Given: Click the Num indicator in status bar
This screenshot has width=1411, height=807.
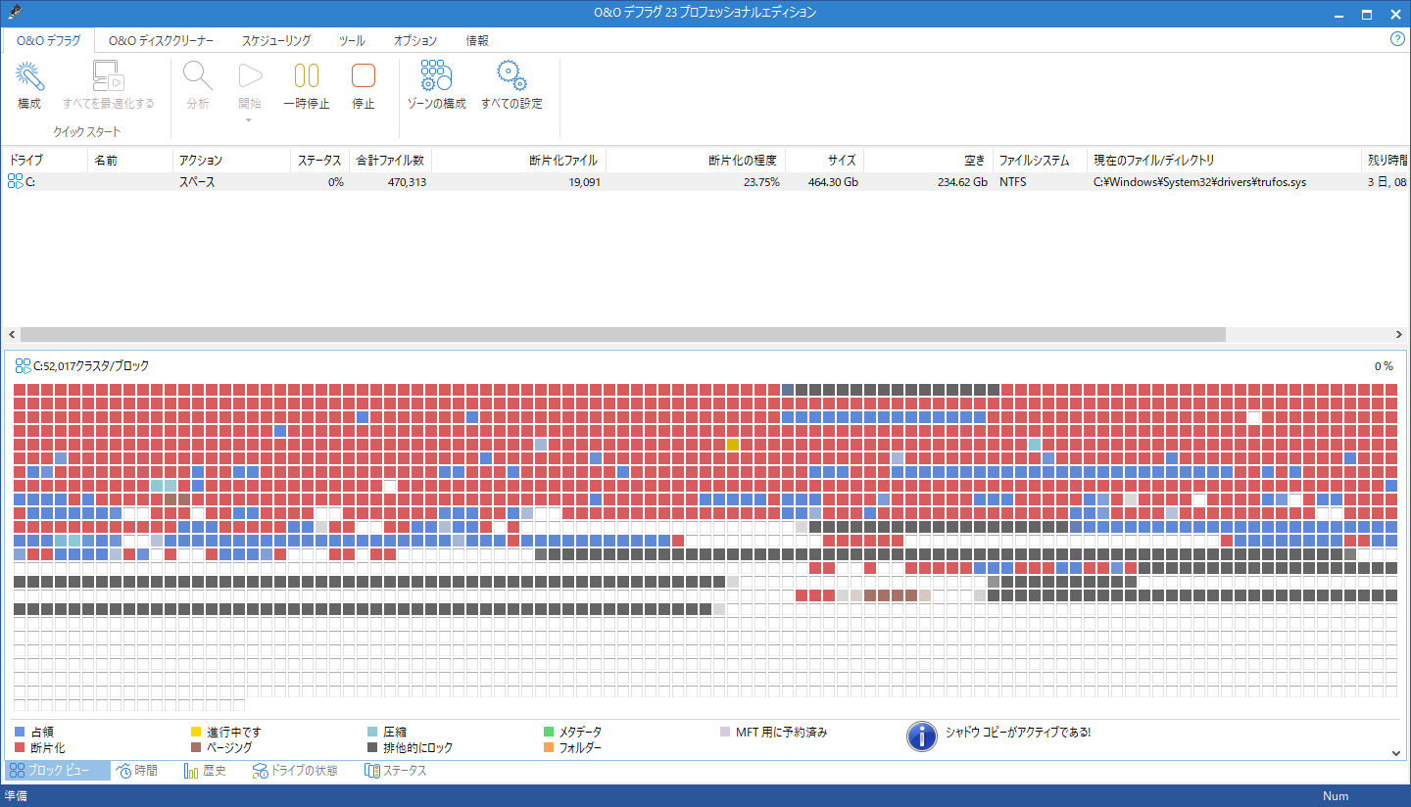Looking at the screenshot, I should [1336, 796].
